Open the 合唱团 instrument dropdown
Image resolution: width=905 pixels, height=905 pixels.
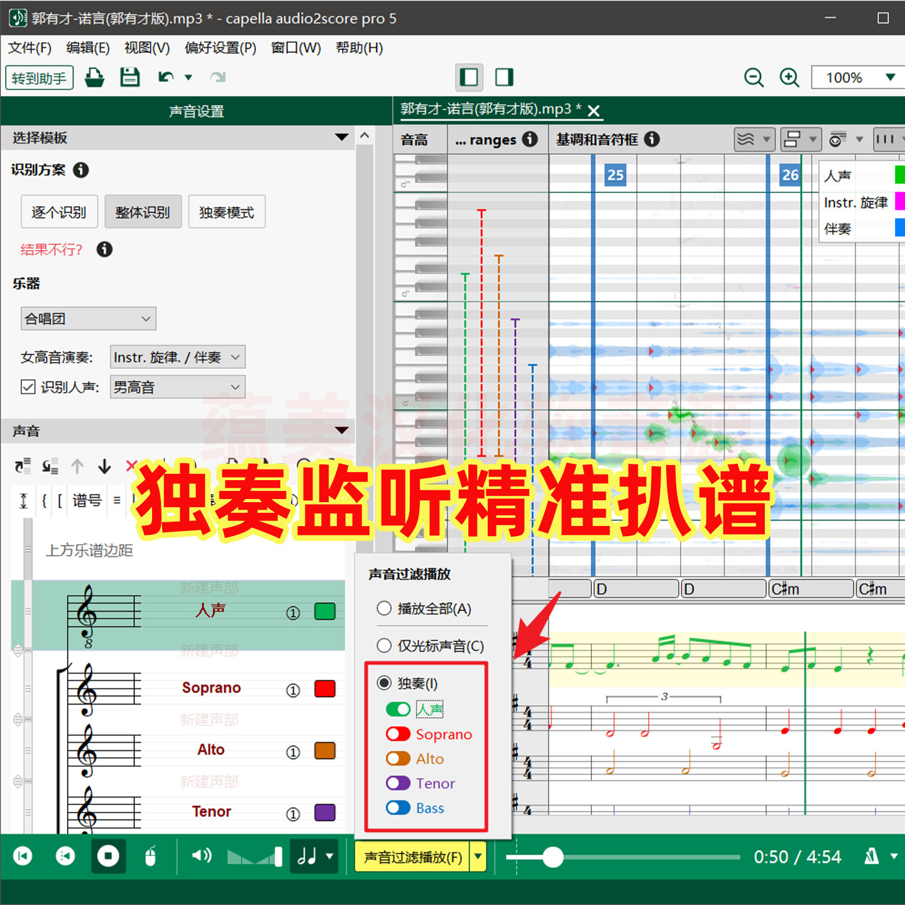pyautogui.click(x=88, y=319)
